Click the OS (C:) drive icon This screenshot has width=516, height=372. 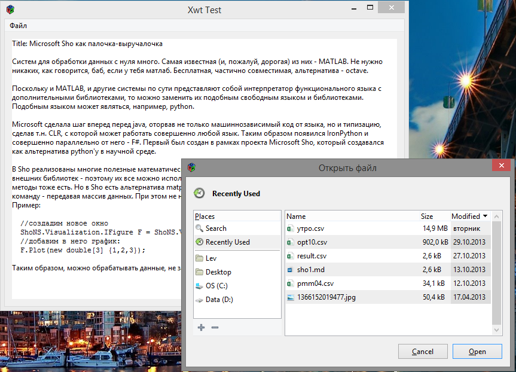coord(199,286)
